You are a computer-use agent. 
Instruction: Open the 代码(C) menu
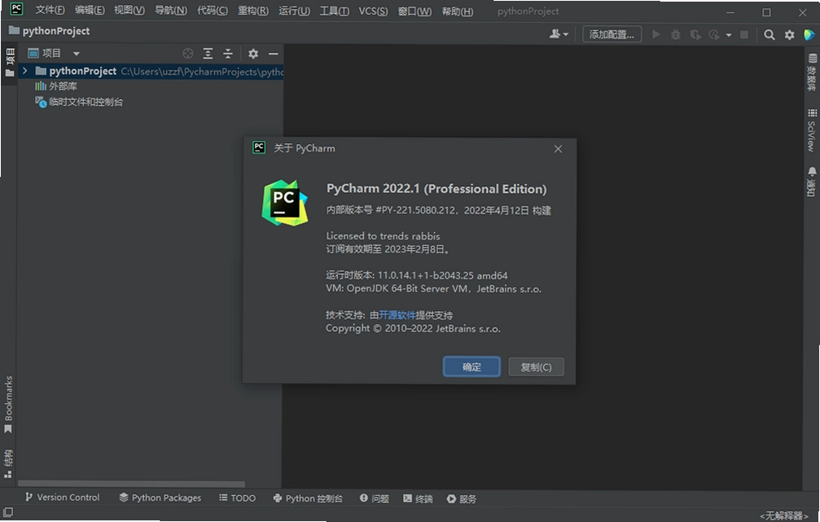(213, 11)
